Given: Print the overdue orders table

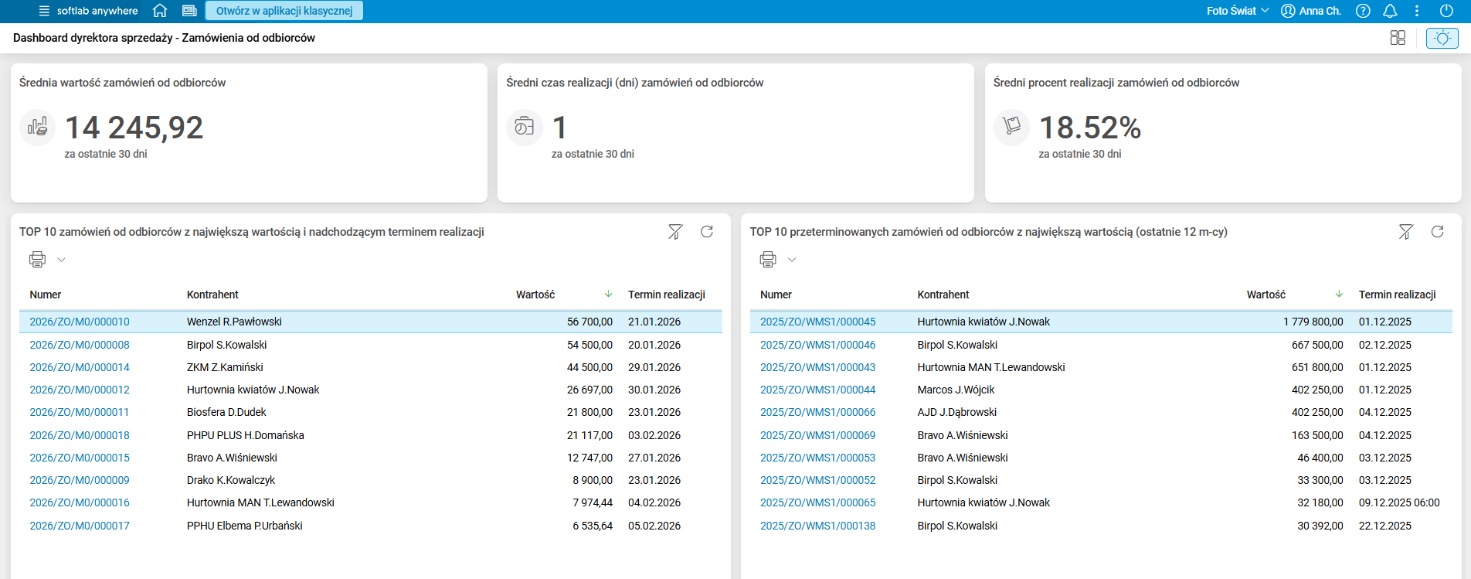Looking at the screenshot, I should pyautogui.click(x=768, y=259).
